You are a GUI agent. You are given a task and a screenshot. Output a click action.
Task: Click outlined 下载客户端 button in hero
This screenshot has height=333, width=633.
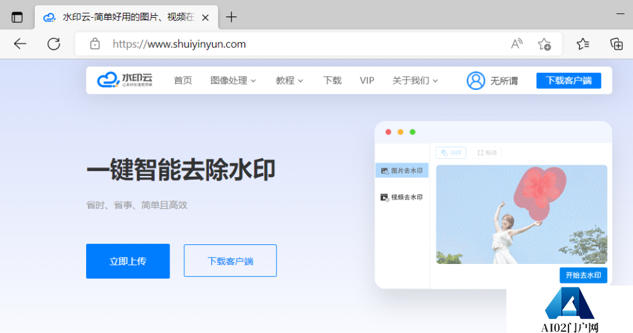point(230,261)
